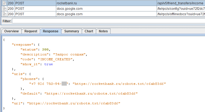
Task: Click the 200 value after "status"
Action: point(45,49)
